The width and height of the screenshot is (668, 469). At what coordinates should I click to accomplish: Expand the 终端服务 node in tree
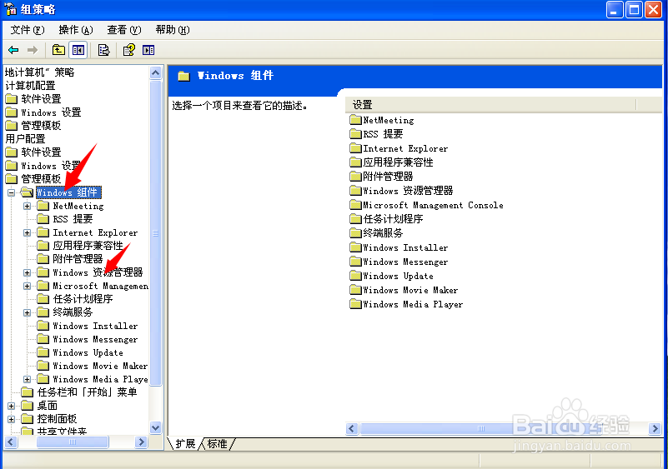tap(27, 313)
